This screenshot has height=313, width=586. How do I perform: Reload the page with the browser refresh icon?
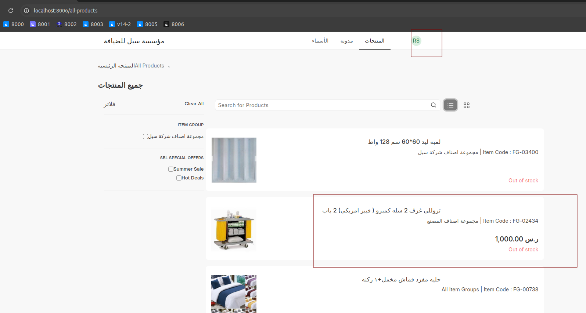(11, 11)
